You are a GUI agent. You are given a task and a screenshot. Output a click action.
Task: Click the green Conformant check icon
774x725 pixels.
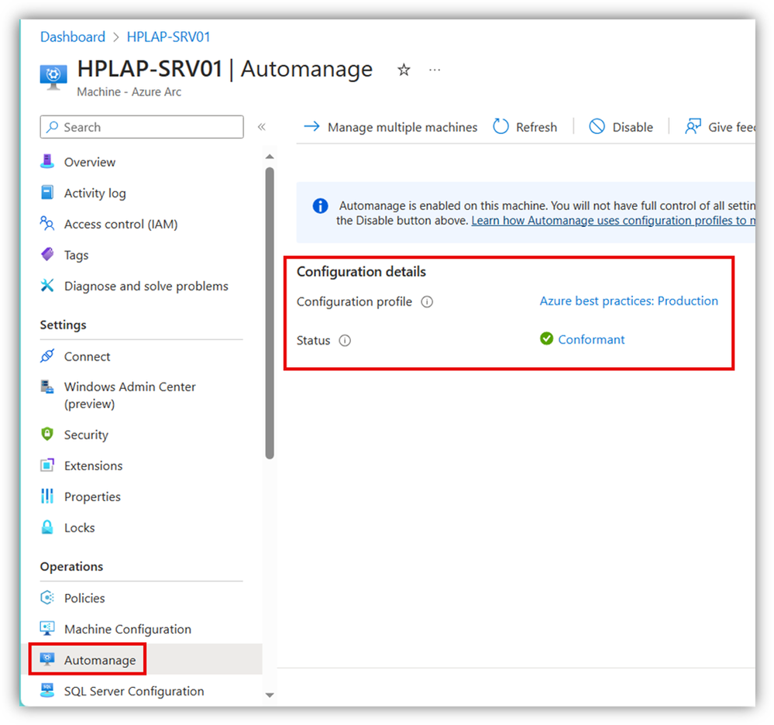(546, 338)
